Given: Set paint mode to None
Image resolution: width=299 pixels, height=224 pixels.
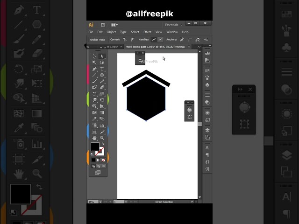Looking at the screenshot, I should (104, 160).
